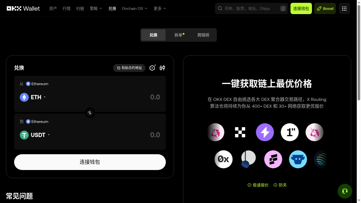Expand the Onchain OS dropdown
The image size is (361, 203).
pyautogui.click(x=135, y=8)
